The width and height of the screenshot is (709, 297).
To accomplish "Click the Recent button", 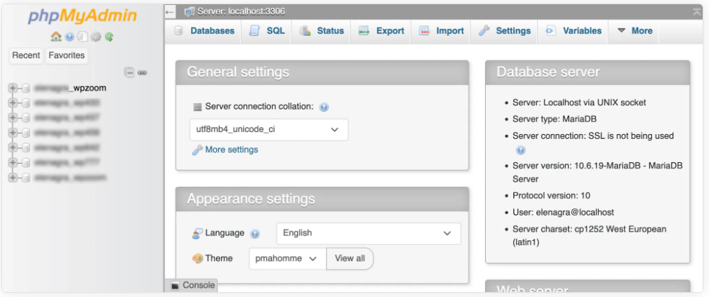I will [x=26, y=55].
